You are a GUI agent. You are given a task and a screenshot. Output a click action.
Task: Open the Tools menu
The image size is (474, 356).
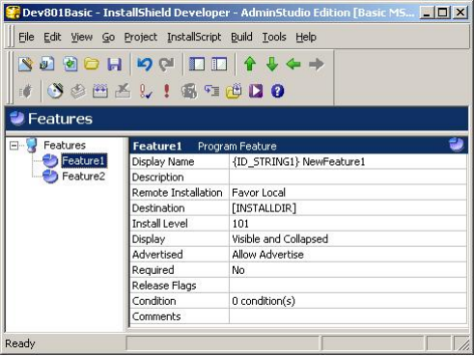pos(274,37)
